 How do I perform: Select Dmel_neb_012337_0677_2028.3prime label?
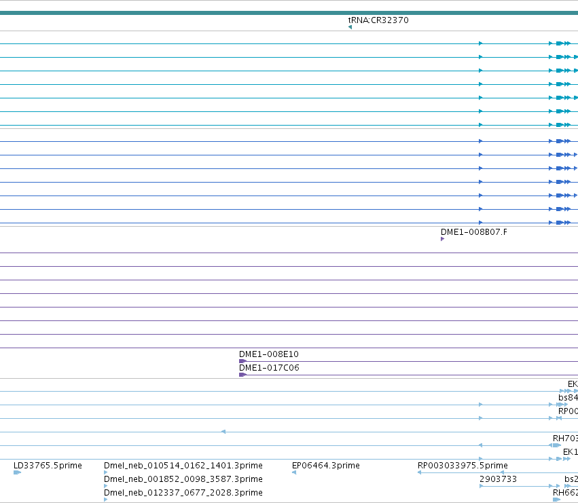183,493
